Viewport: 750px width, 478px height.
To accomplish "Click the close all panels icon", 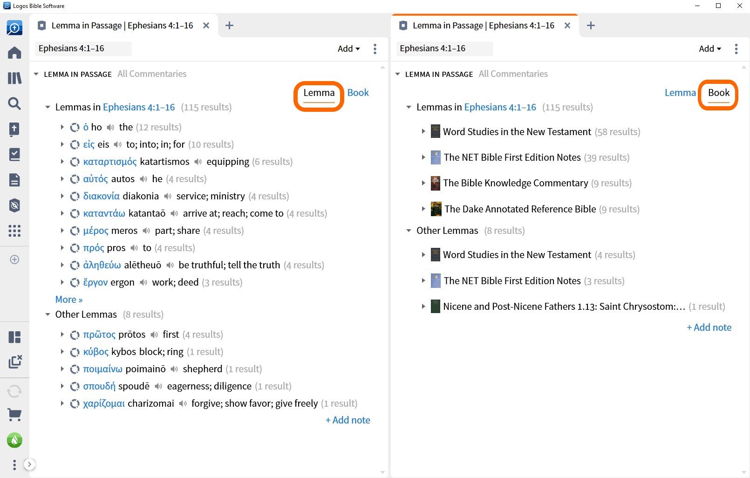I will [x=14, y=362].
